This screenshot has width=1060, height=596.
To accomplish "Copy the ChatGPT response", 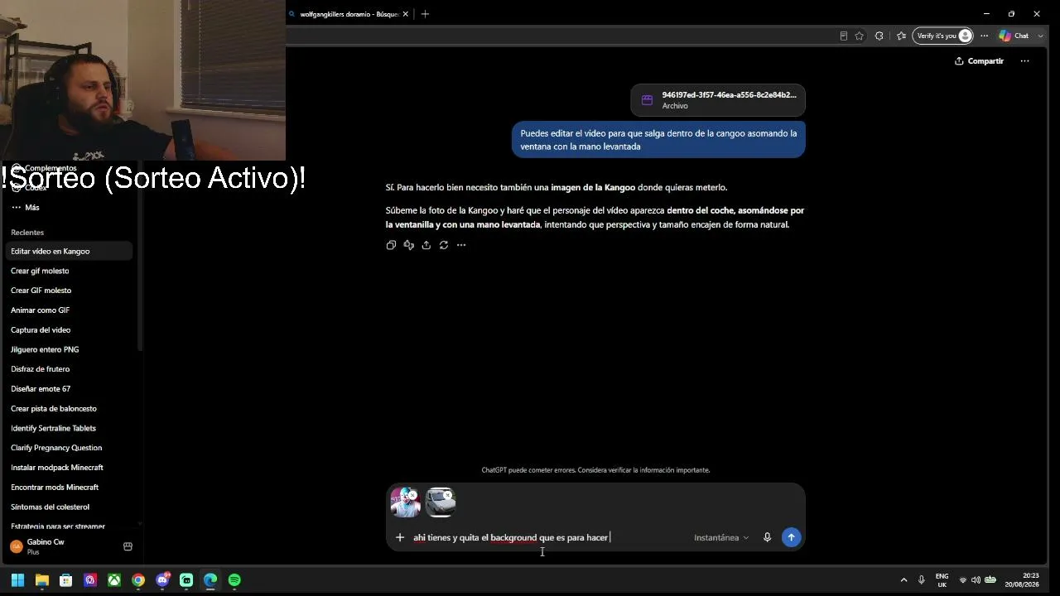I will click(391, 245).
